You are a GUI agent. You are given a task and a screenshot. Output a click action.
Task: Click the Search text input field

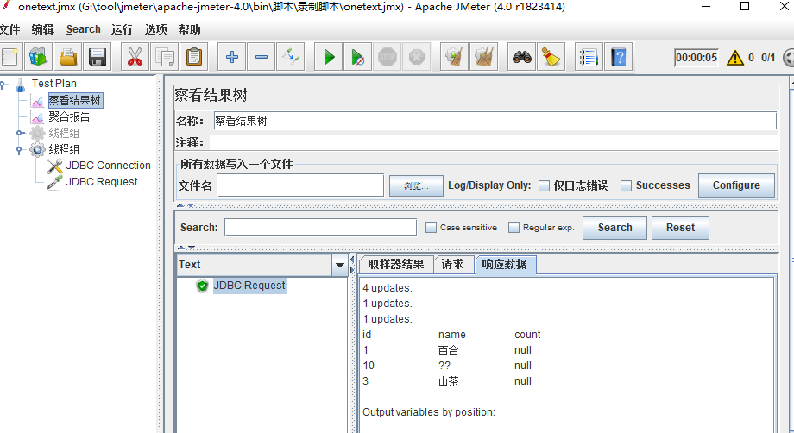point(320,228)
